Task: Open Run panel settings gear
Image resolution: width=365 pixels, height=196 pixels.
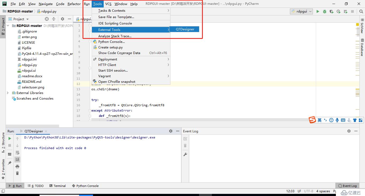Action: [171, 131]
